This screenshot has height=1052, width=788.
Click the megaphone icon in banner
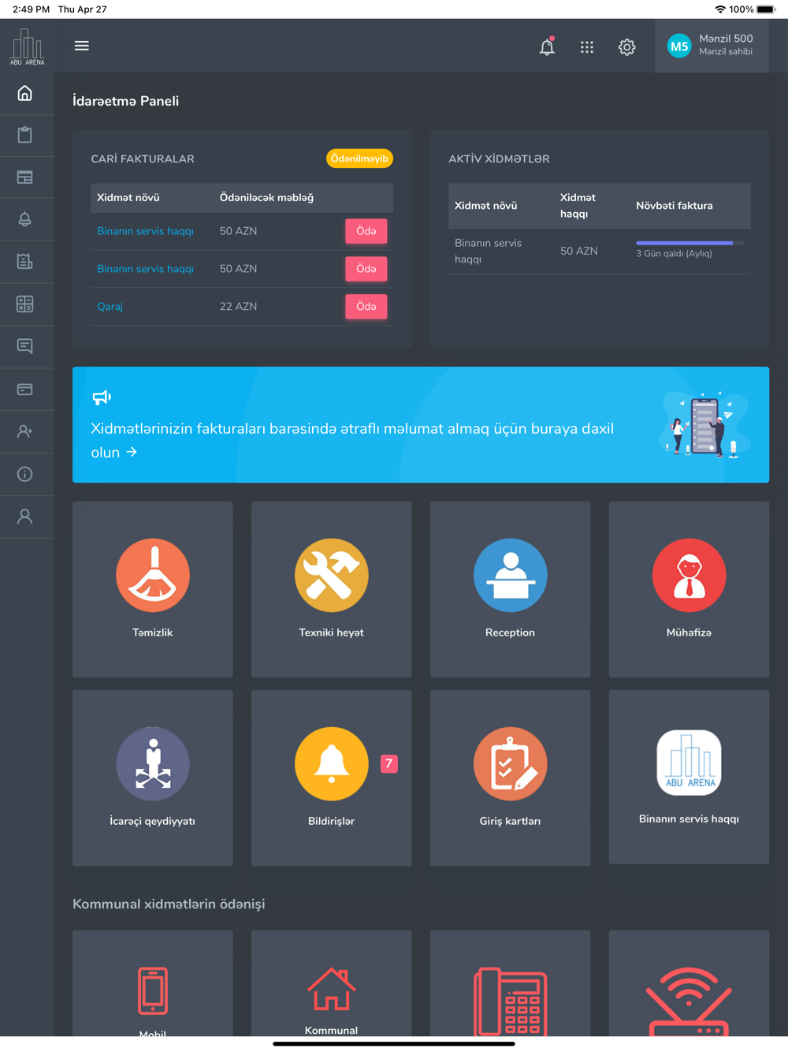click(102, 397)
